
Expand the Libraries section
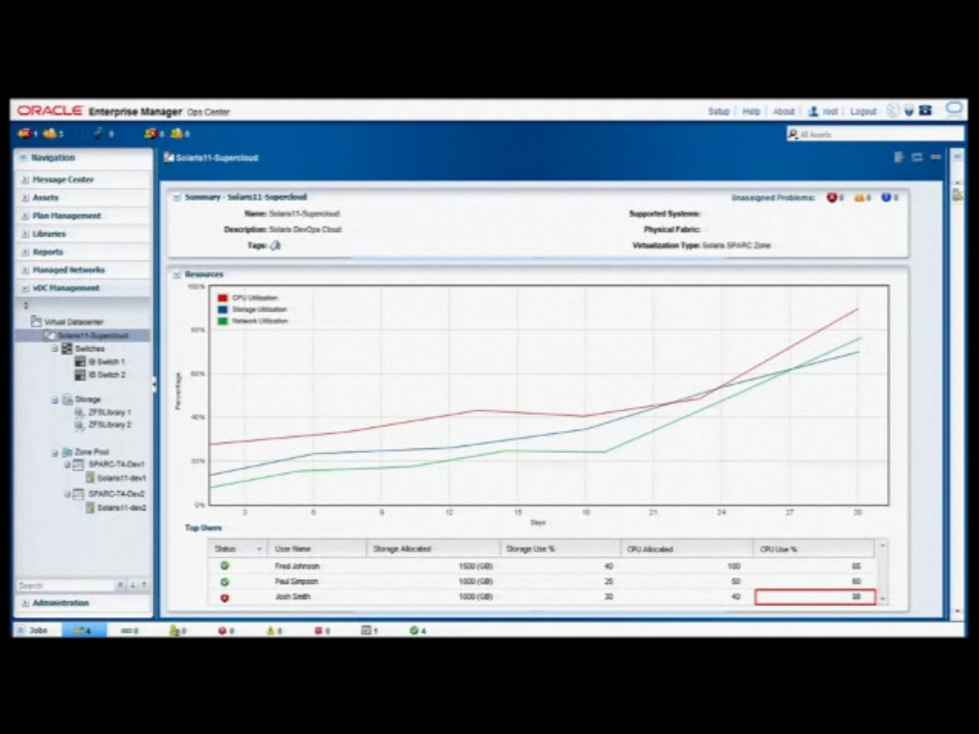coord(25,234)
